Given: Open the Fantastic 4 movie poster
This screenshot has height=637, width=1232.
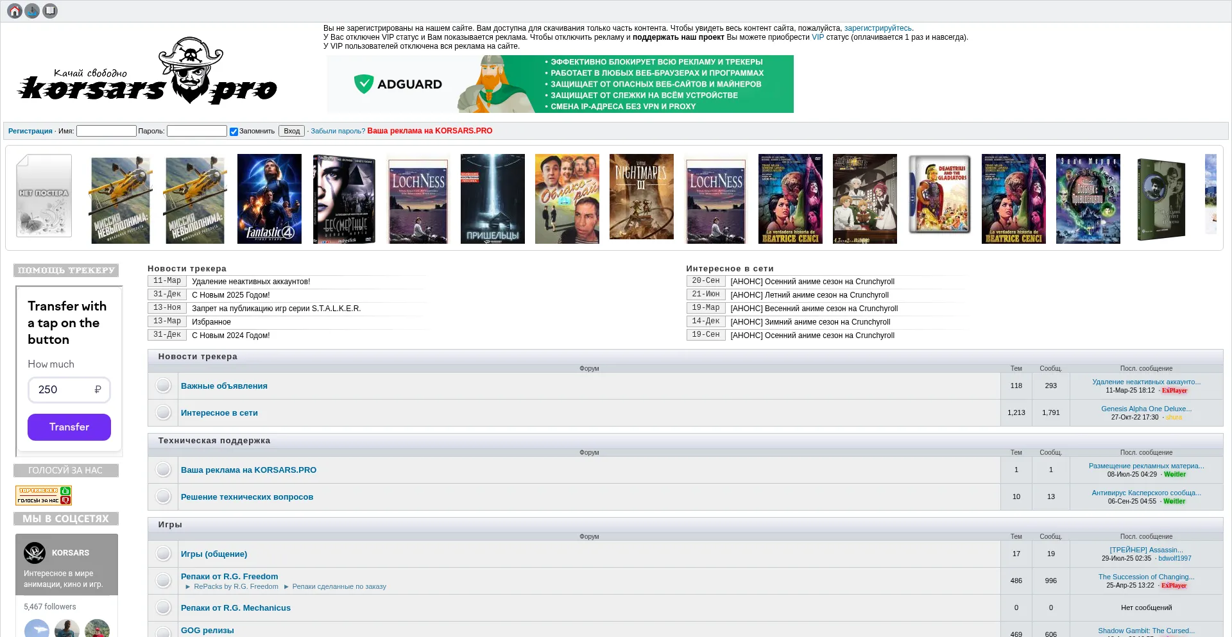Looking at the screenshot, I should click(269, 198).
